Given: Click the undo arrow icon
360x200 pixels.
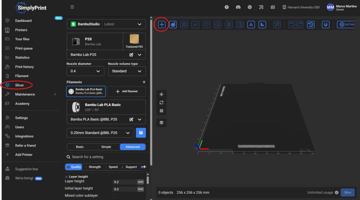Looking at the screenshot, I should 292,25.
